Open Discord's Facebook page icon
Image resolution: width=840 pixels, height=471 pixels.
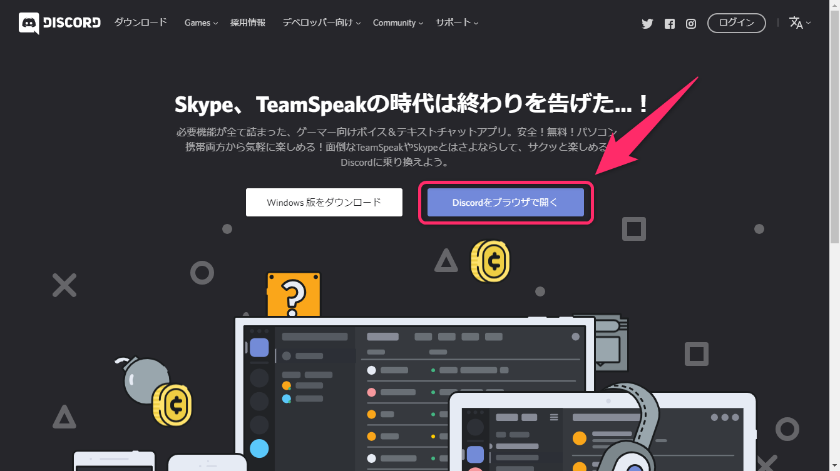click(x=670, y=24)
